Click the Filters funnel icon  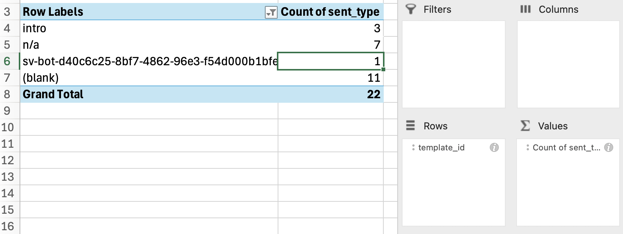click(411, 9)
